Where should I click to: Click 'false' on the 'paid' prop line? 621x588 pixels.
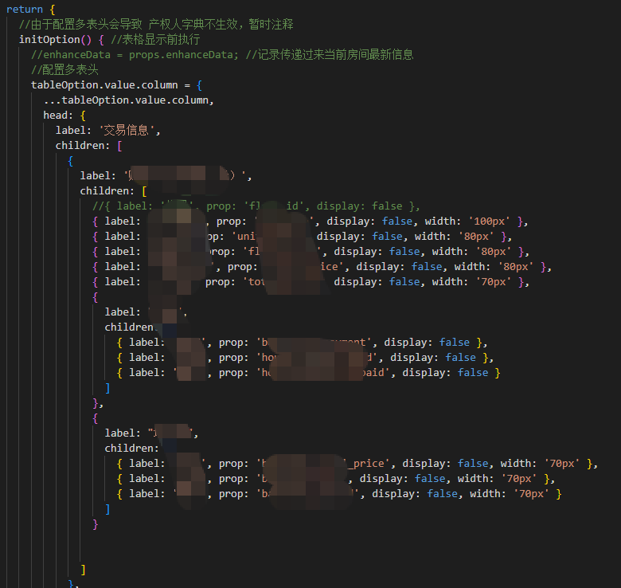coord(473,373)
